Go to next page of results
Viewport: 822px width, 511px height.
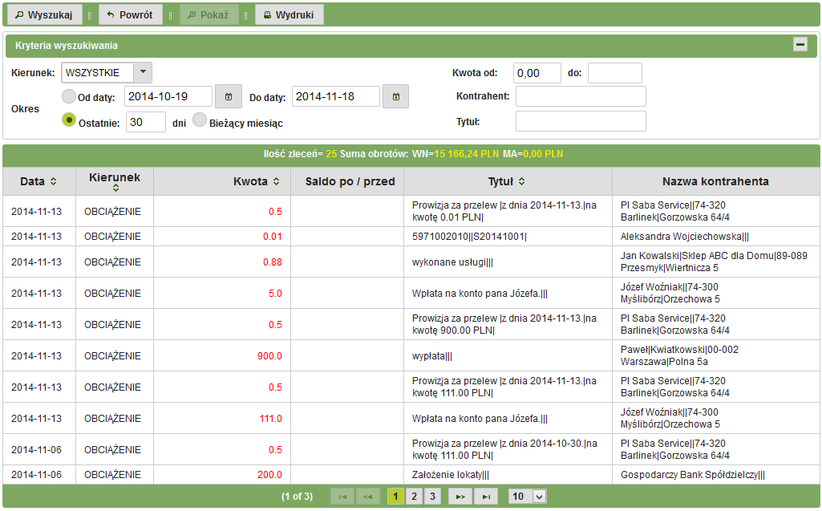pos(460,497)
